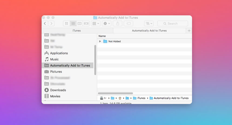The width and height of the screenshot is (232, 125).
Task: Switch to list view
Action: (x=73, y=23)
